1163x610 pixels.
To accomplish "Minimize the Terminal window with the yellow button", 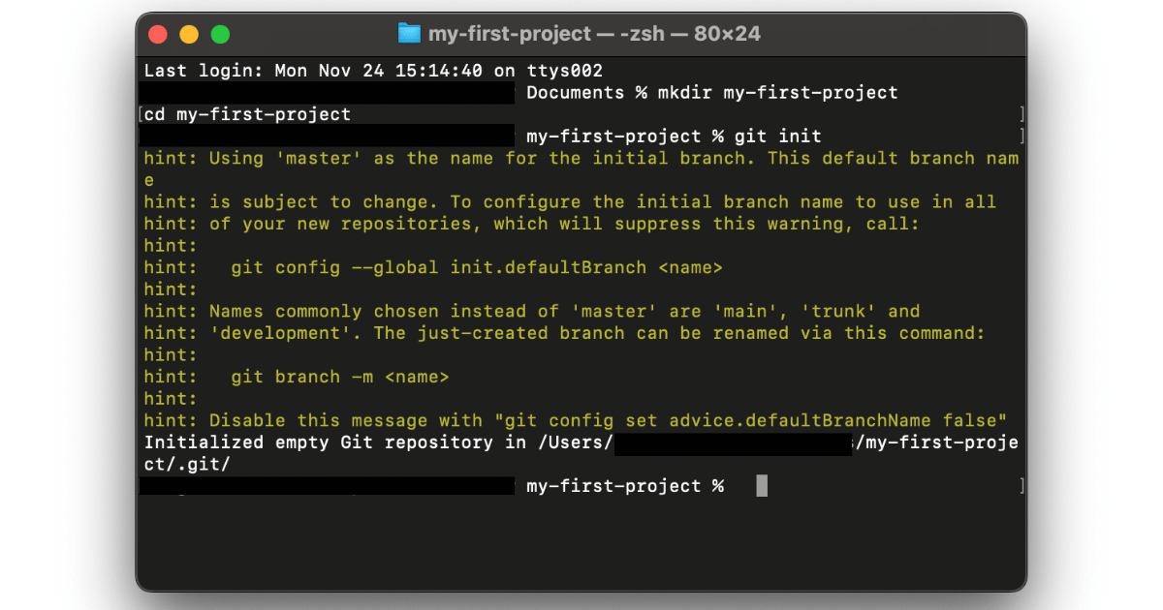I will [x=189, y=35].
